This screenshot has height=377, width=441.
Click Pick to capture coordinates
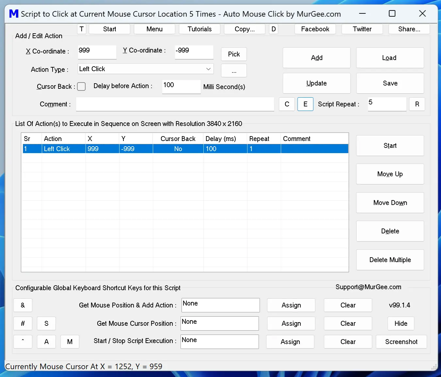(x=234, y=54)
